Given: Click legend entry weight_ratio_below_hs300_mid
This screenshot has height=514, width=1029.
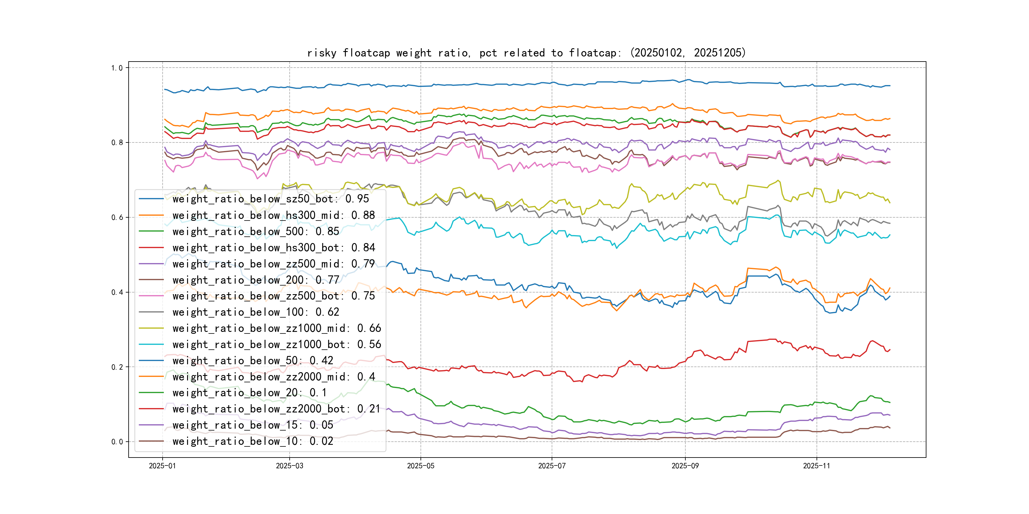Looking at the screenshot, I should pyautogui.click(x=273, y=215).
